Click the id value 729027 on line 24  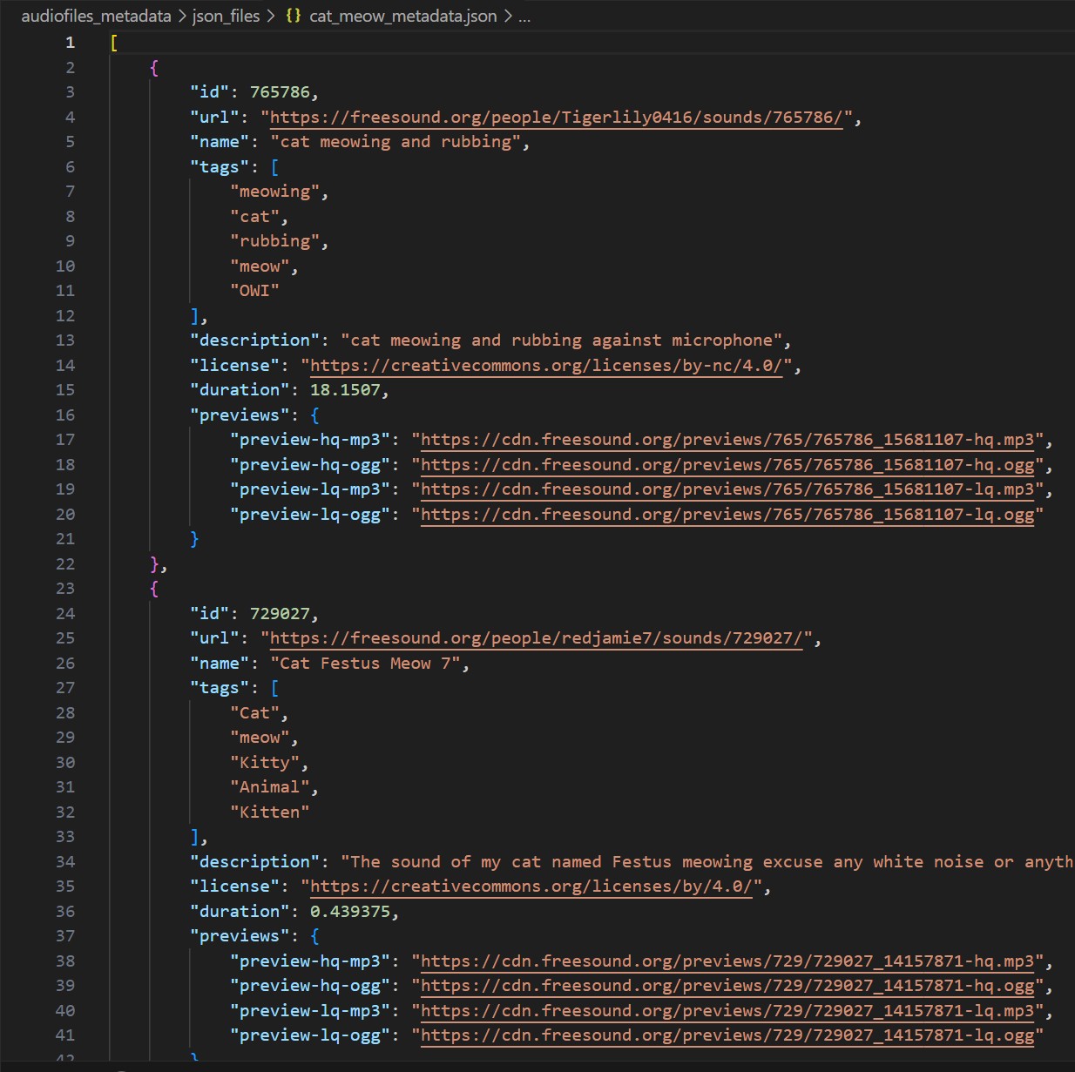(x=280, y=614)
